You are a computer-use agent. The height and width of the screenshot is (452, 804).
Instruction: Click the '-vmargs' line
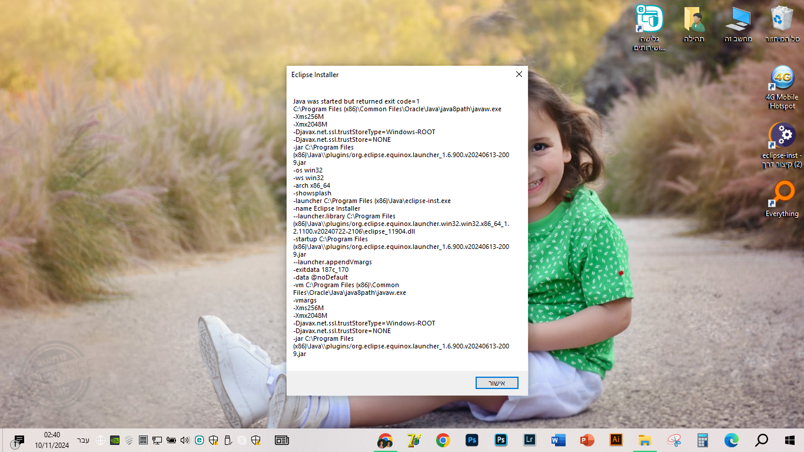[x=305, y=300]
